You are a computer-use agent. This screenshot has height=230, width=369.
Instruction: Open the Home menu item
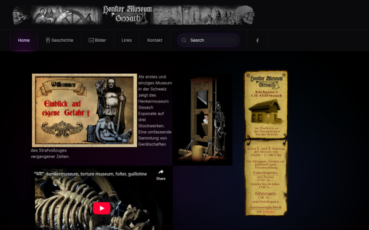(x=24, y=40)
